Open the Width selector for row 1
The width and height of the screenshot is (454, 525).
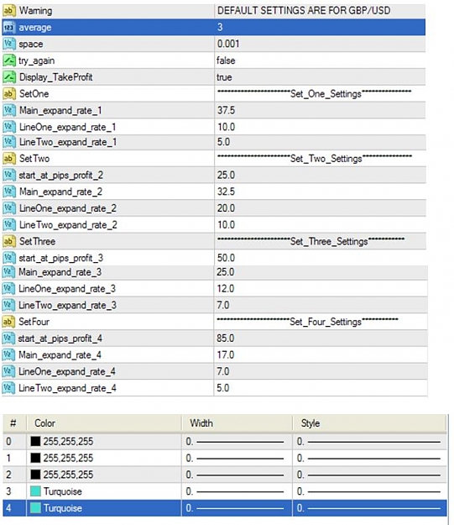(x=237, y=458)
